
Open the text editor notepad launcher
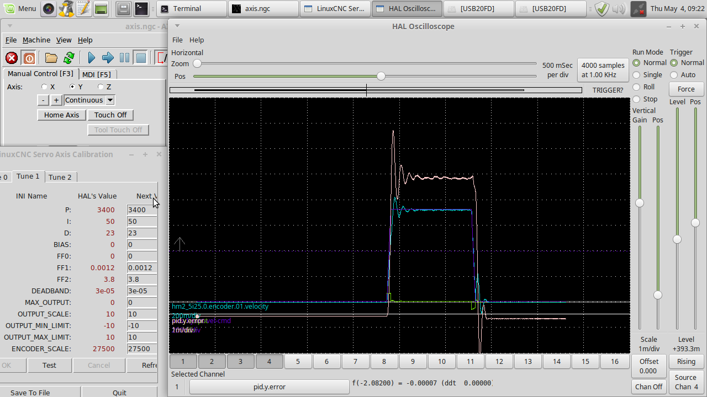[x=83, y=8]
